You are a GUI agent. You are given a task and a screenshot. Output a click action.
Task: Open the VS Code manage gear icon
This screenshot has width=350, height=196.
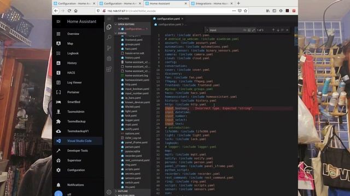[x=109, y=192]
